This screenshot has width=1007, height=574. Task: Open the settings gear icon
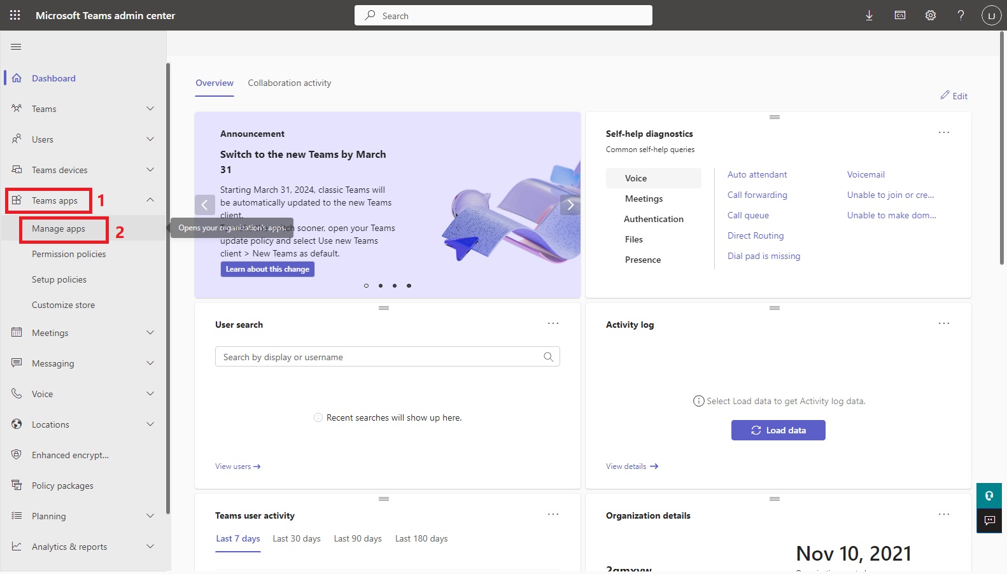click(930, 15)
